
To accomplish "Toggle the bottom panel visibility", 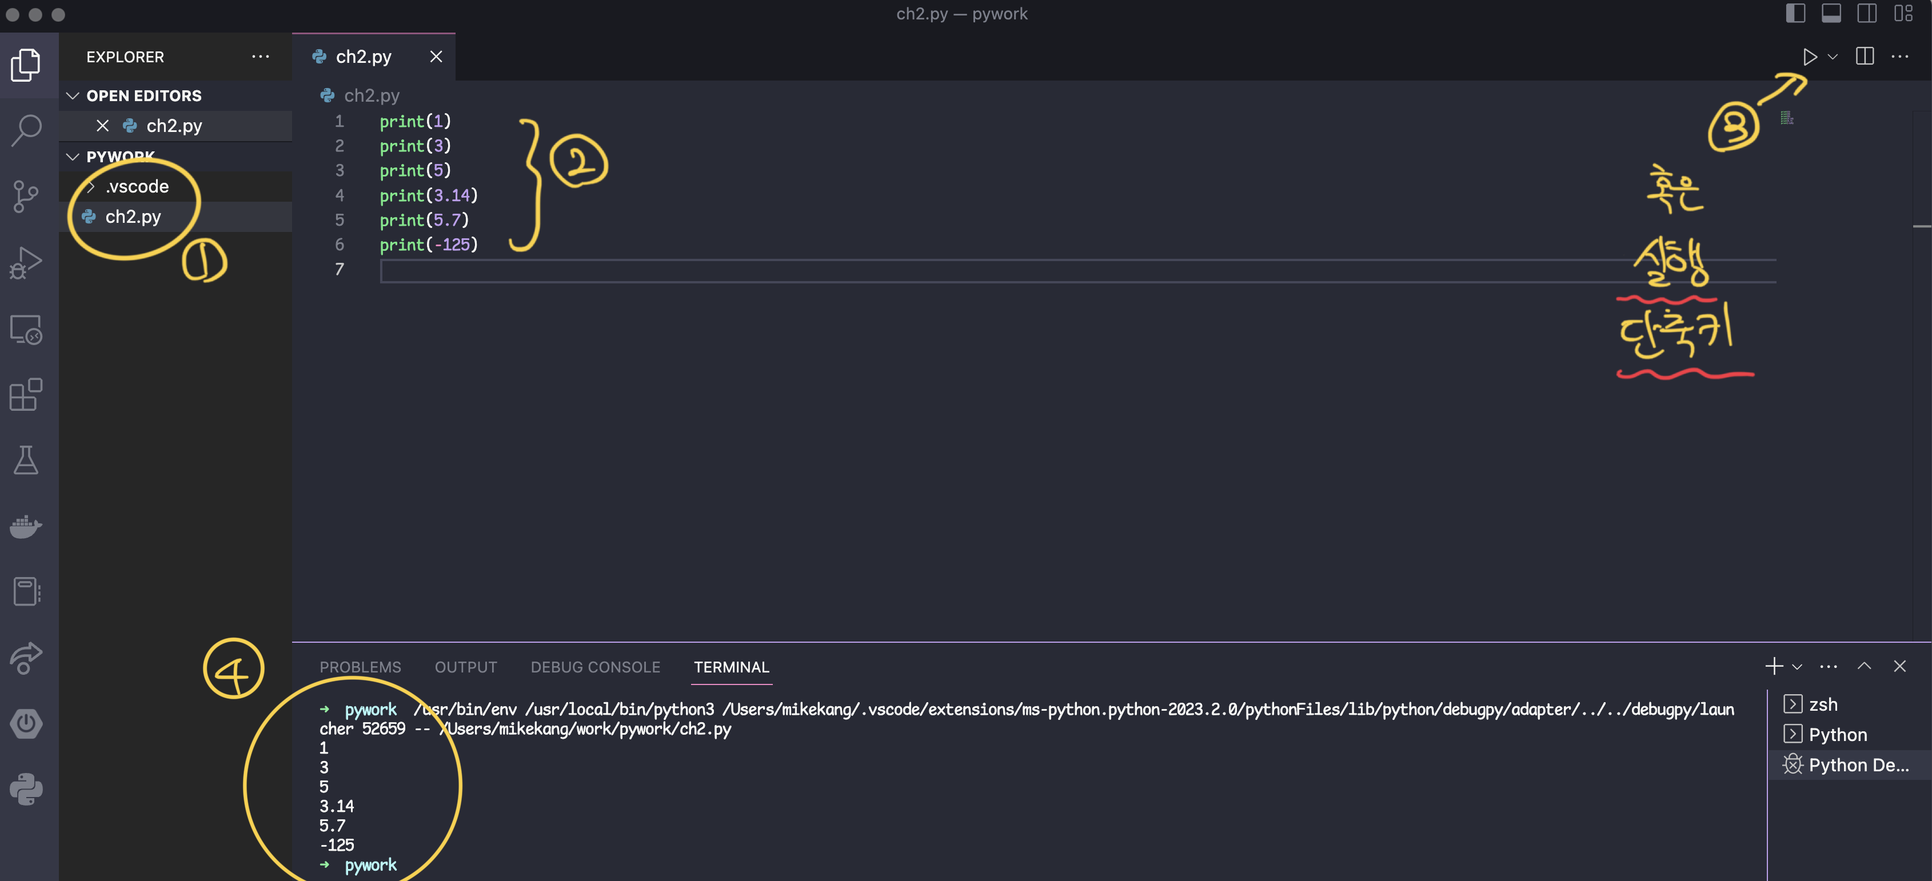I will pyautogui.click(x=1831, y=14).
